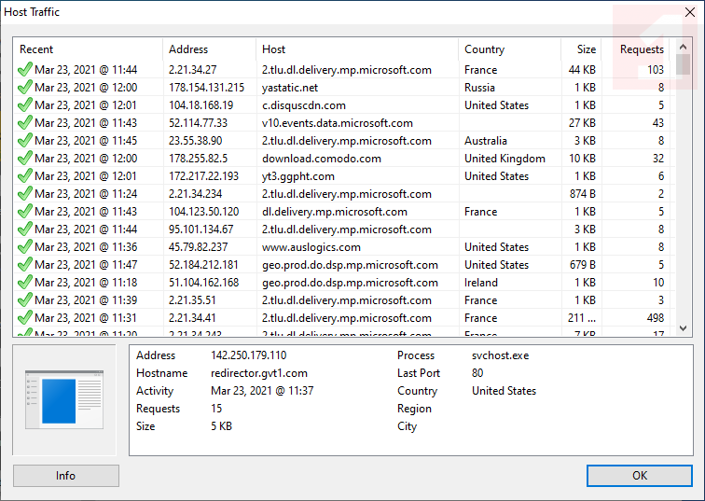Click checkmark icon on www.auslogics.com row
Screen dimensions: 705x501
[x=25, y=247]
